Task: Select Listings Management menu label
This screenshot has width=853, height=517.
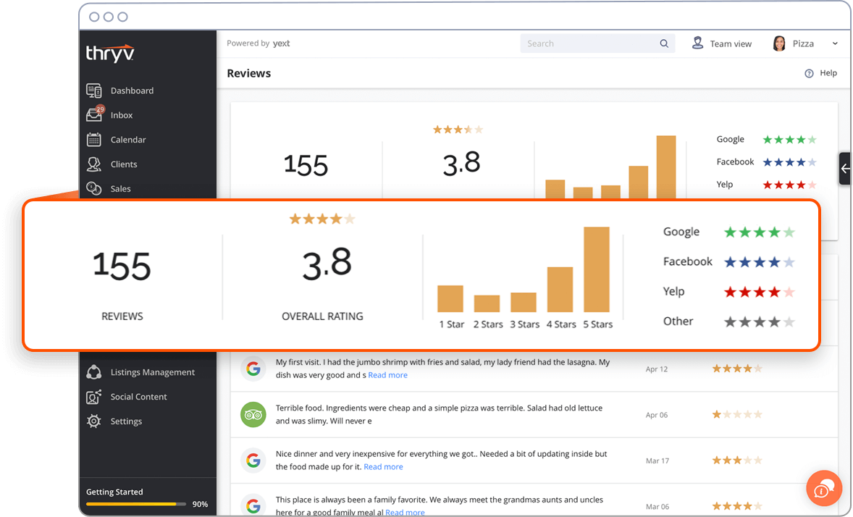Action: 153,372
